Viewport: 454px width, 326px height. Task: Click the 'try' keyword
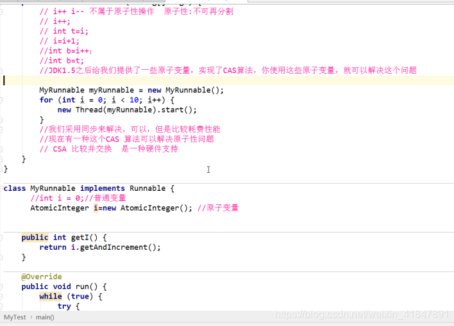coord(64,306)
